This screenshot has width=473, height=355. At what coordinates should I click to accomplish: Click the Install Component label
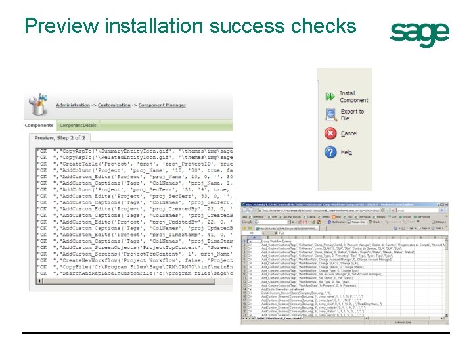click(x=354, y=97)
